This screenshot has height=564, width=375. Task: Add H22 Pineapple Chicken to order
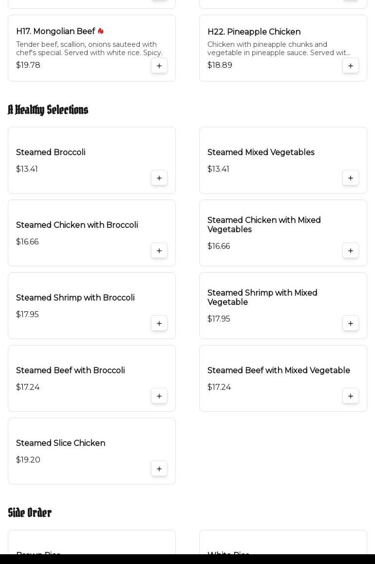pos(351,66)
